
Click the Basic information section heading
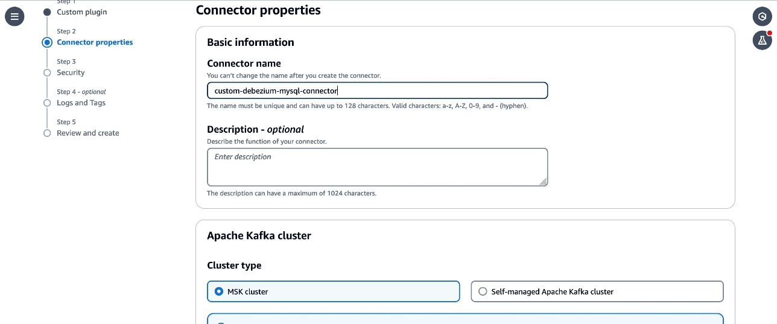click(250, 42)
